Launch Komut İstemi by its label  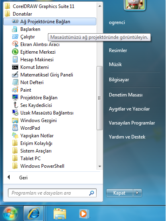pyautogui.click(x=35, y=67)
